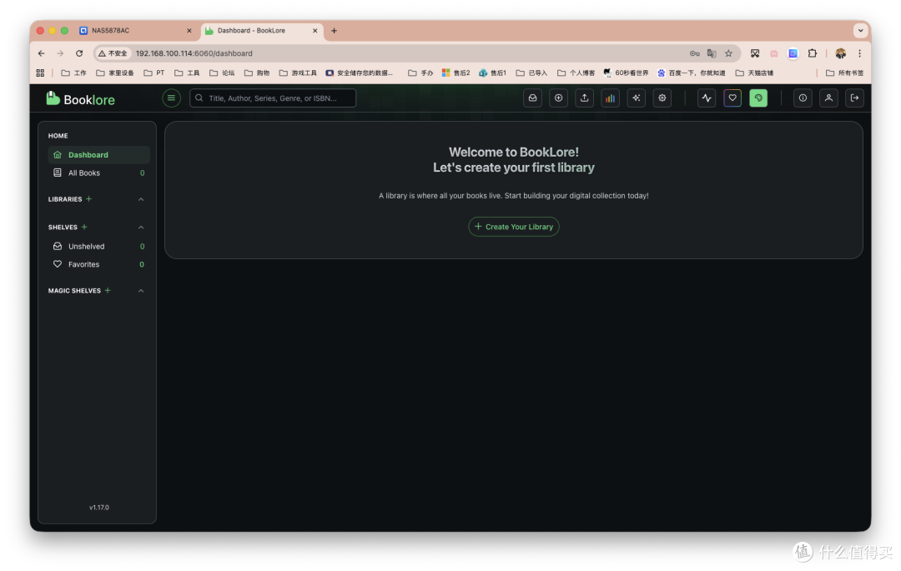Add a new magic shelf with plus icon

(x=108, y=290)
